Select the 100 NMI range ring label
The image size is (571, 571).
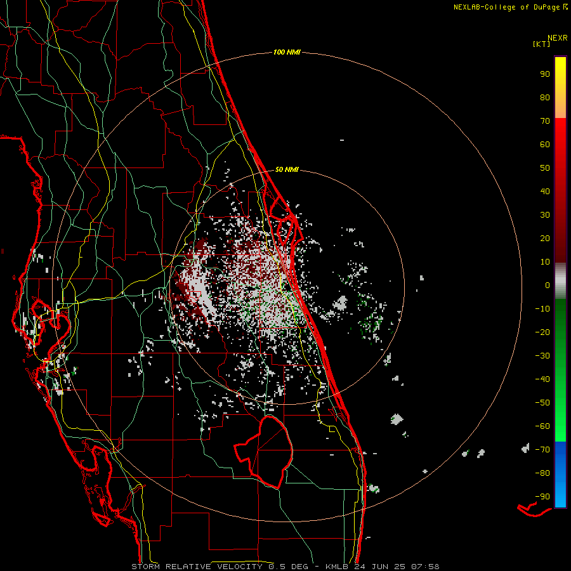click(287, 52)
